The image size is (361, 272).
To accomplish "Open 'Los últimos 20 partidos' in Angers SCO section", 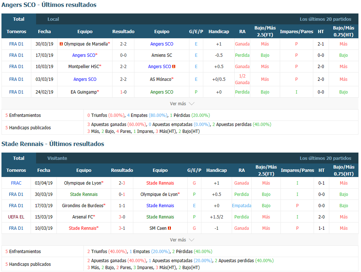I will tap(325, 19).
